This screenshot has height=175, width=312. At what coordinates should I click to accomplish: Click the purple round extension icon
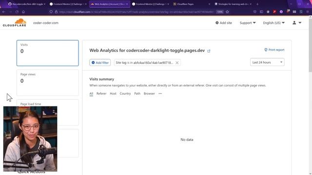click(x=281, y=12)
